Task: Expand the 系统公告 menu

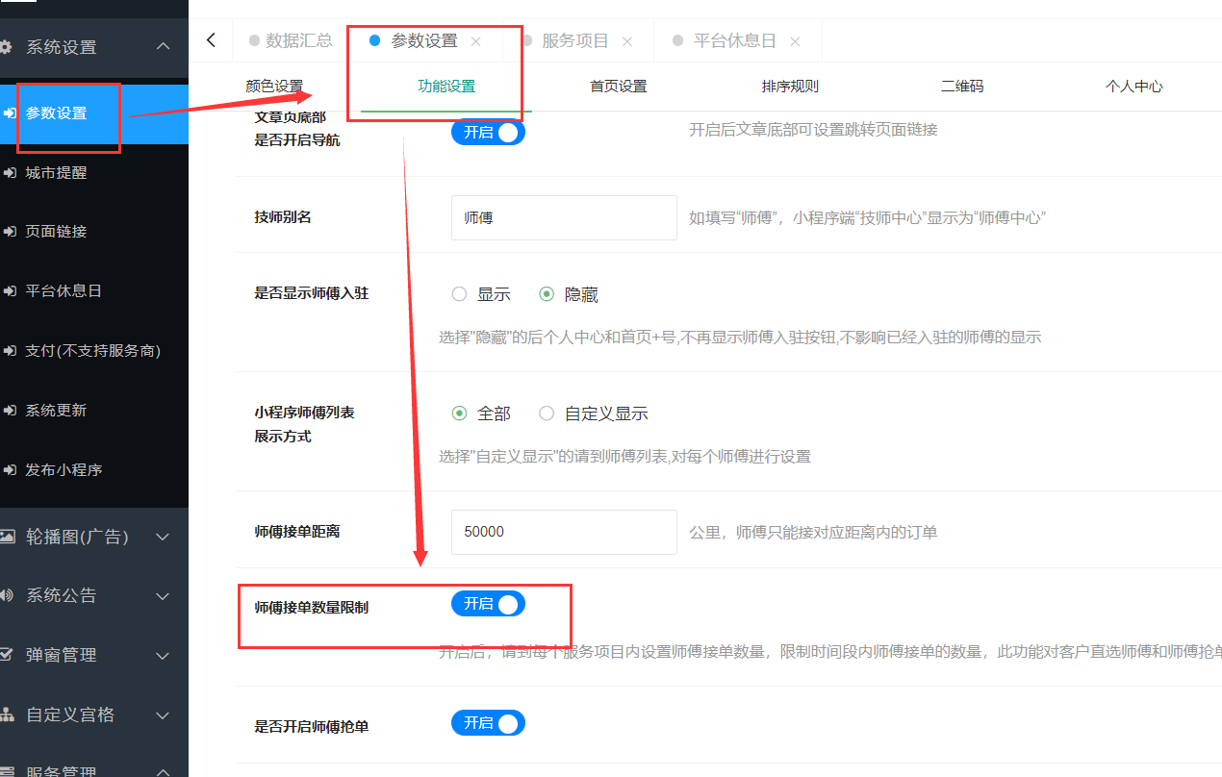Action: [x=163, y=596]
